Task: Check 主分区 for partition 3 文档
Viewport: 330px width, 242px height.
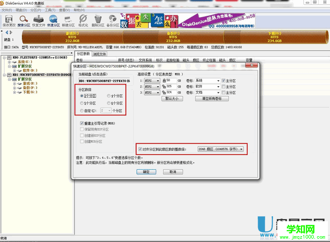Action: tap(224, 92)
